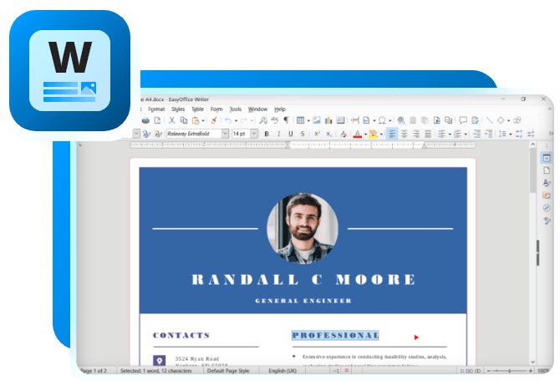The height and width of the screenshot is (381, 560).
Task: Open the 14 pt font size dropdown
Action: [x=255, y=134]
